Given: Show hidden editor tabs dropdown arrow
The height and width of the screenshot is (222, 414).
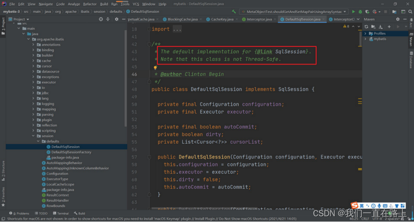Looking at the screenshot, I should (x=358, y=19).
